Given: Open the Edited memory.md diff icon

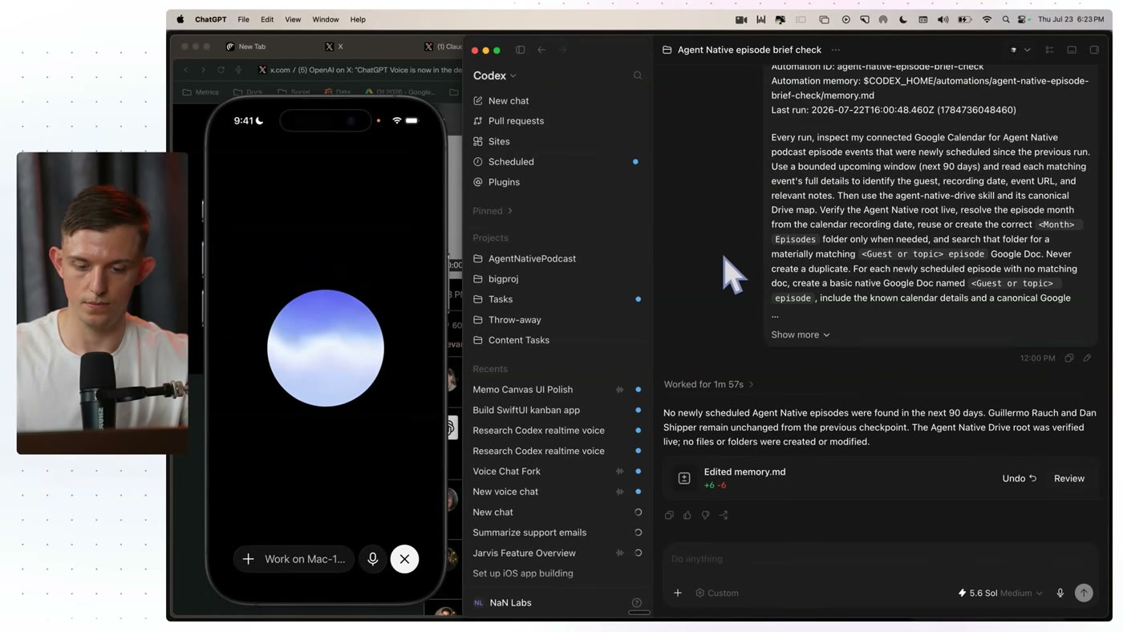Looking at the screenshot, I should point(684,479).
